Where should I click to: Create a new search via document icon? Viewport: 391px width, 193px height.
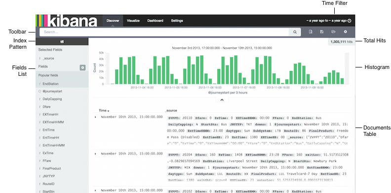[x=311, y=32]
